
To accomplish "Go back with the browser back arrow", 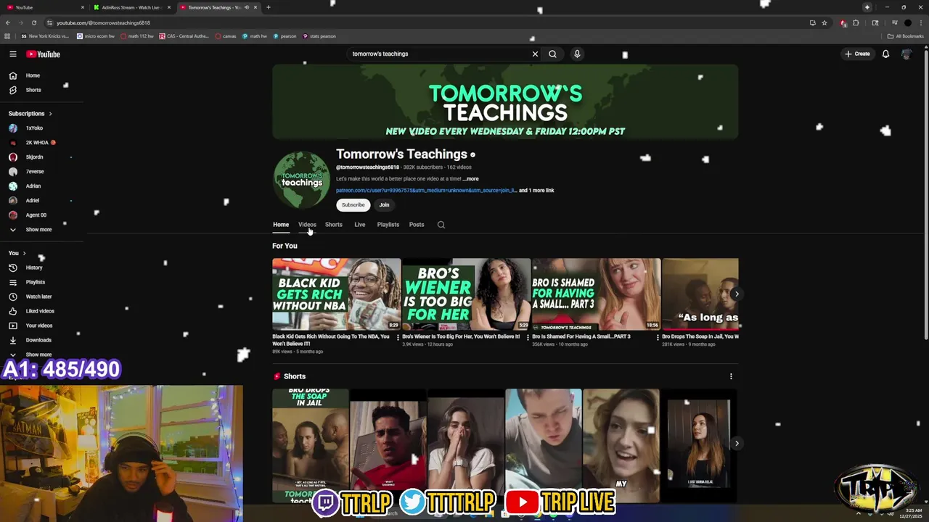I will 8,22.
